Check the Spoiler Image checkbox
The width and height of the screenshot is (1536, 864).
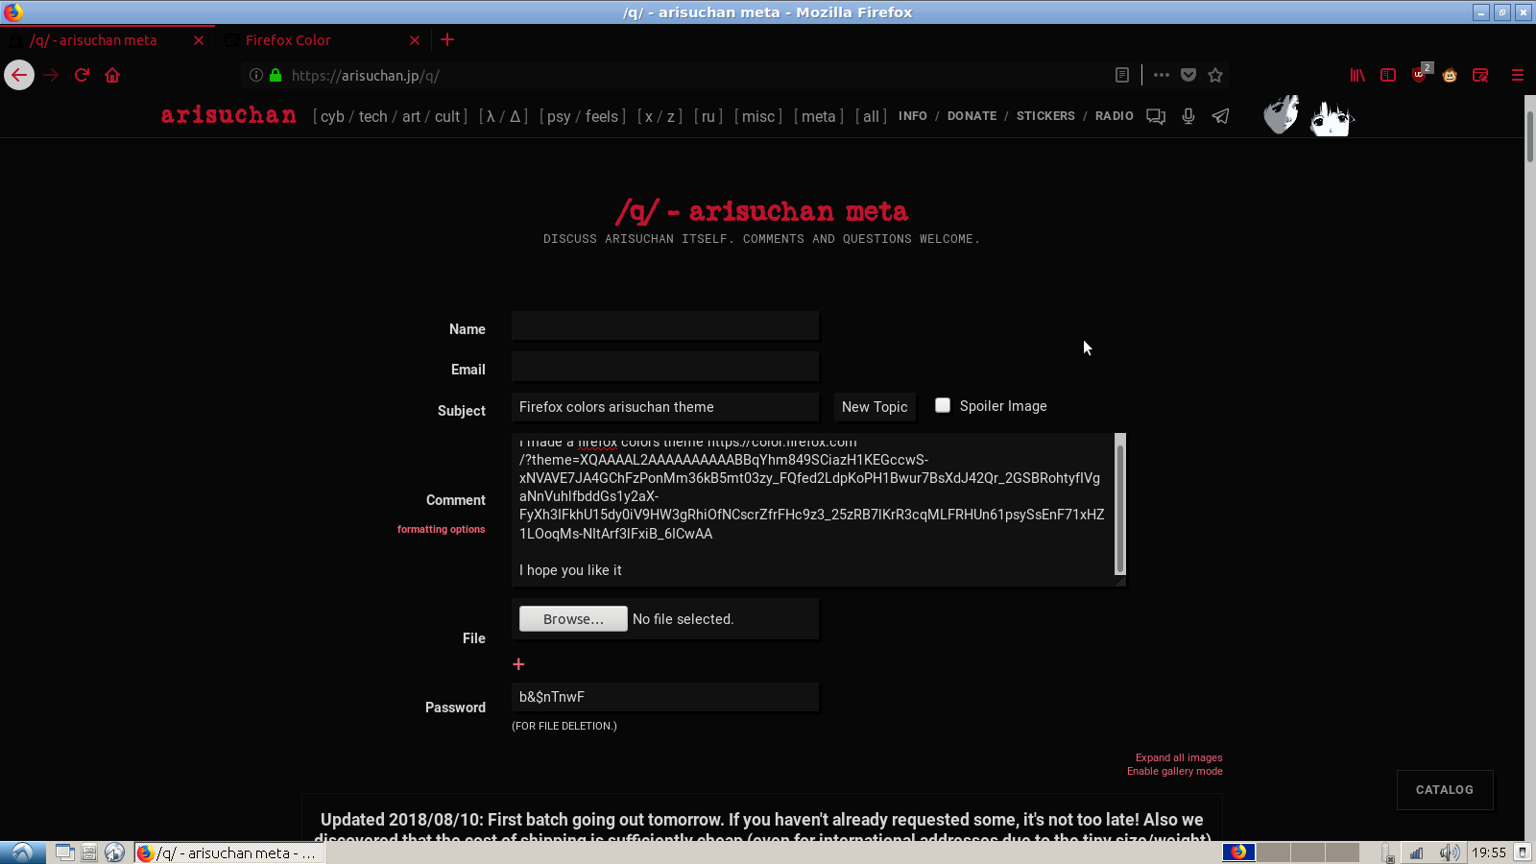click(x=943, y=405)
